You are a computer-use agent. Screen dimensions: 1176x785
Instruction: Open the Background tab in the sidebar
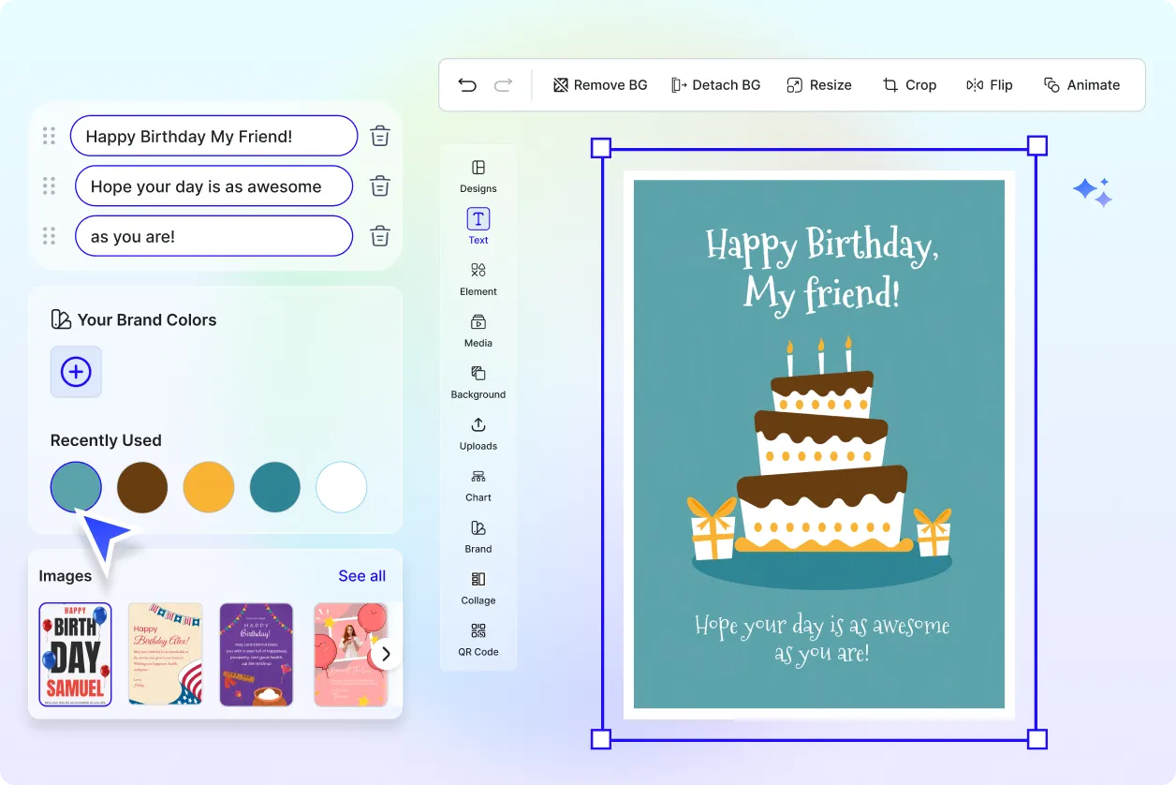pos(478,382)
